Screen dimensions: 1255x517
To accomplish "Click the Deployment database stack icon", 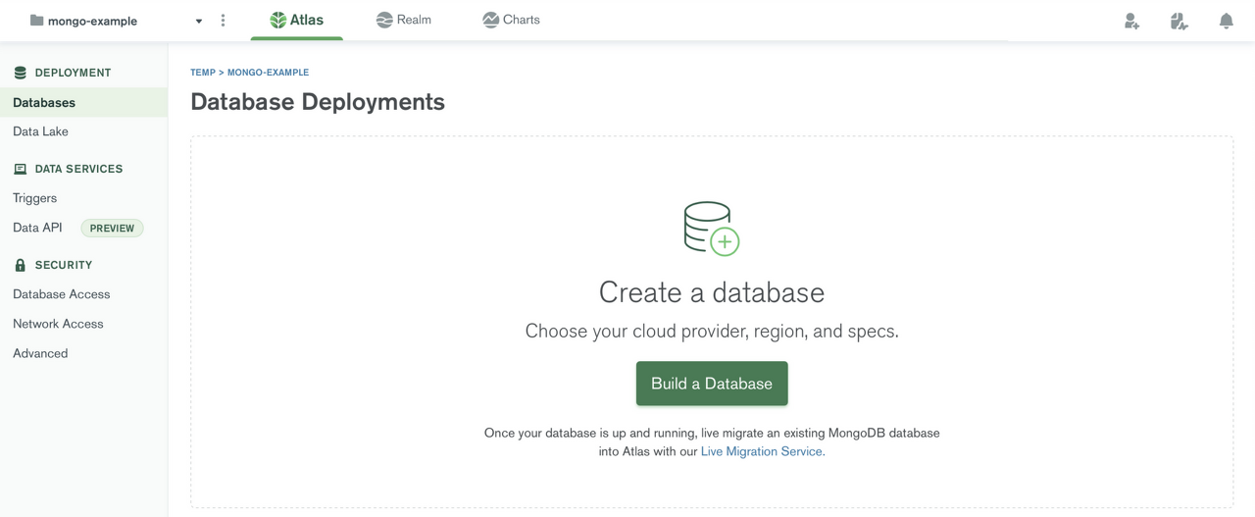I will click(20, 73).
